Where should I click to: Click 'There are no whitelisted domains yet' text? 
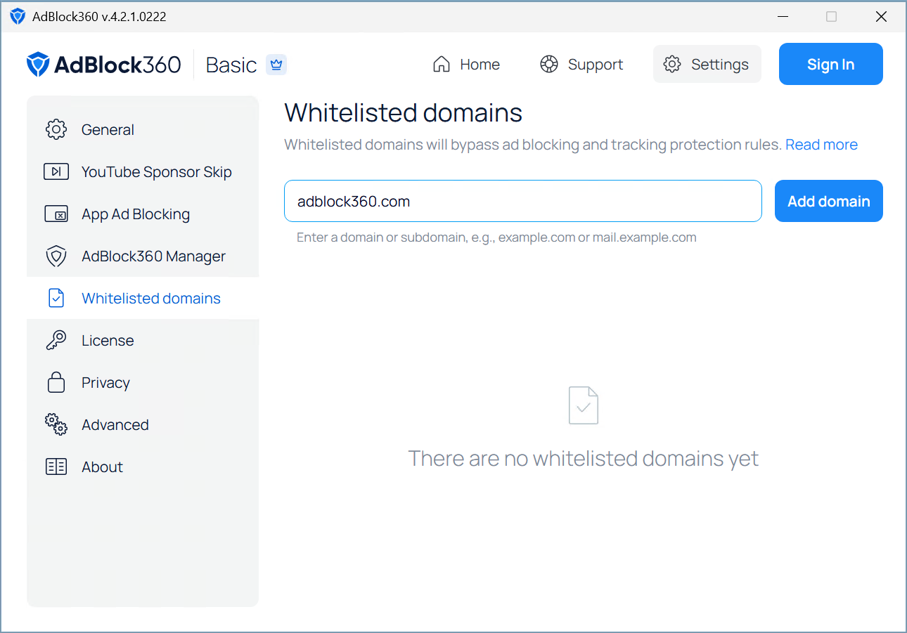584,459
